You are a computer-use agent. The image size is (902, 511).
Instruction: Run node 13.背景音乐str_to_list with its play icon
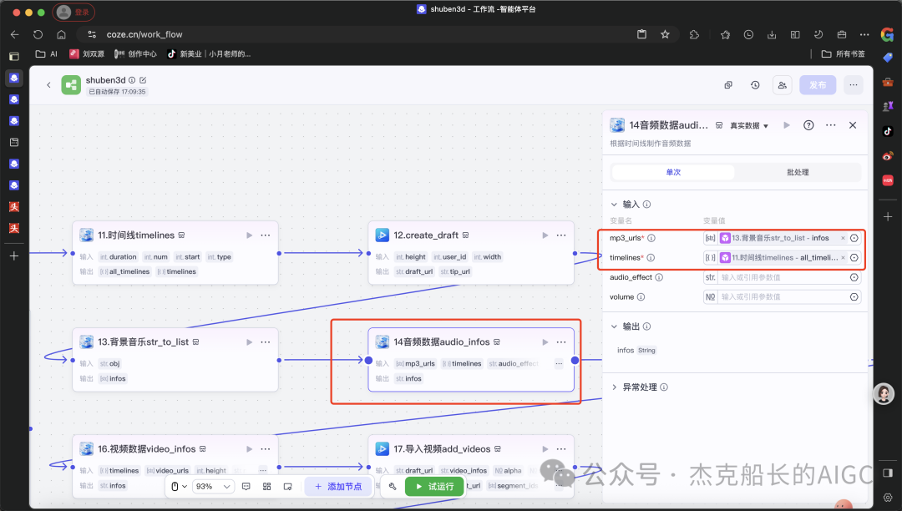249,342
